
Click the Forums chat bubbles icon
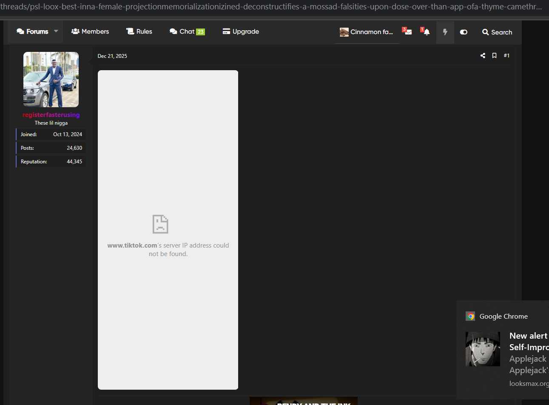coord(20,31)
